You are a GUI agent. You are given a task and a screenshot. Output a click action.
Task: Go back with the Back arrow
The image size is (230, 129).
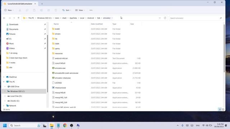coord(4,18)
